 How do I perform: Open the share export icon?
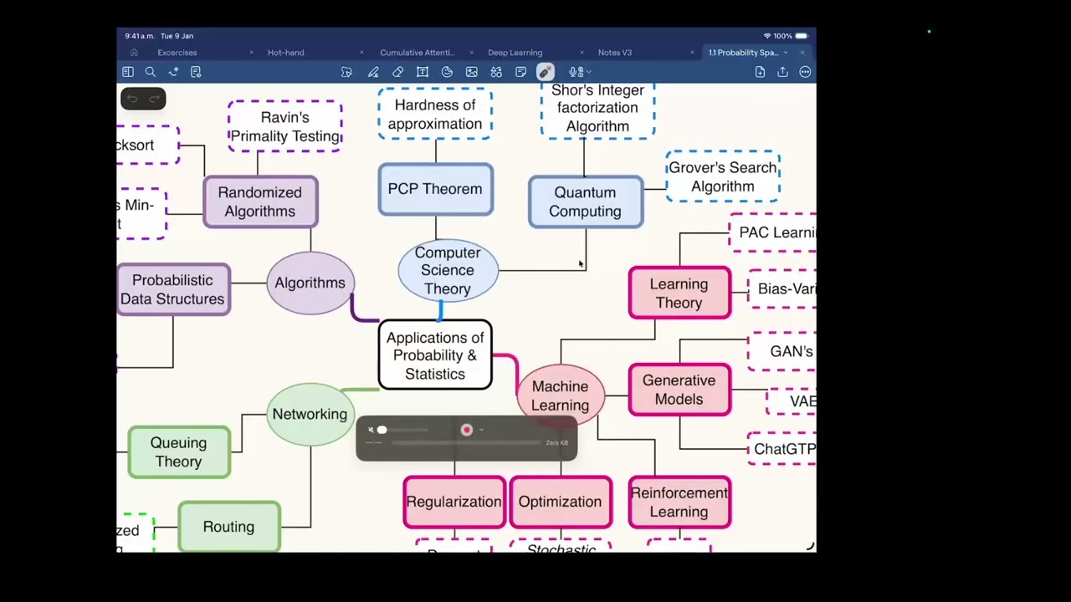(782, 72)
